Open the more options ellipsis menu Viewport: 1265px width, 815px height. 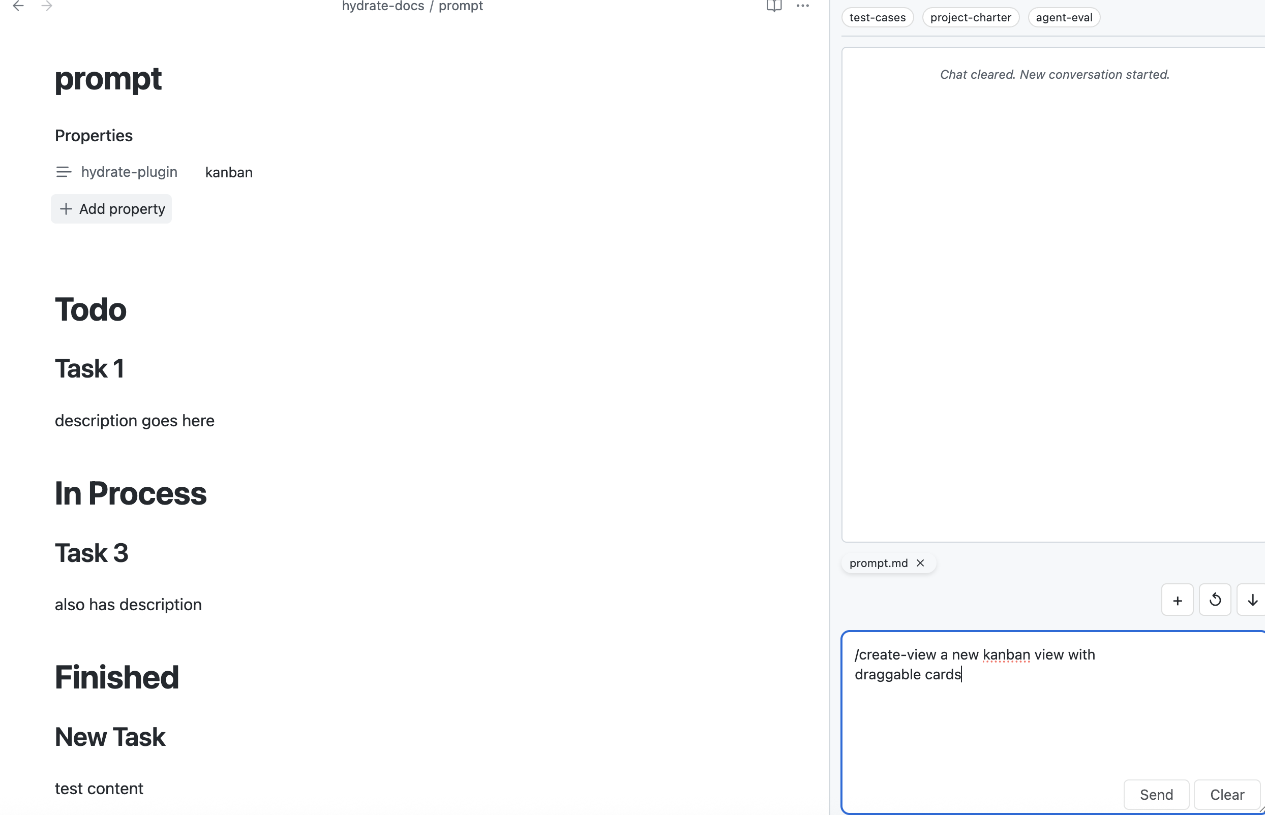[x=802, y=6]
